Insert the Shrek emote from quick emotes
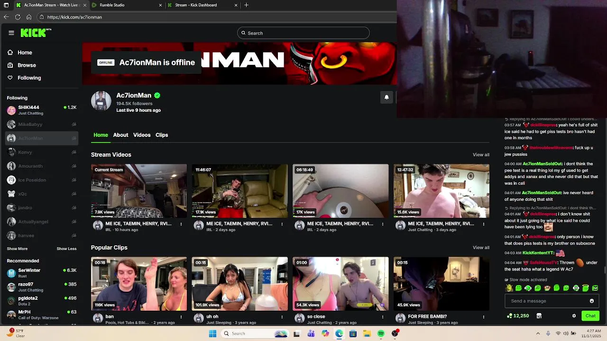Viewport: 607px width, 341px height. [x=509, y=288]
